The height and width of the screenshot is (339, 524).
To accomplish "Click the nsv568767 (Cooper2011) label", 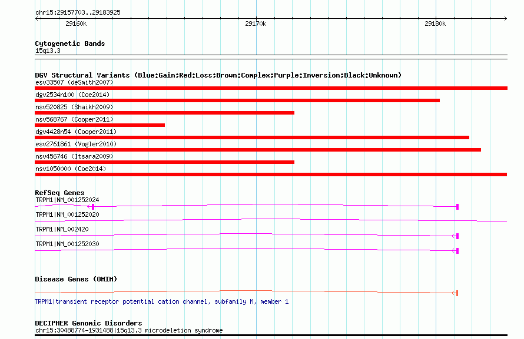I will pos(74,119).
